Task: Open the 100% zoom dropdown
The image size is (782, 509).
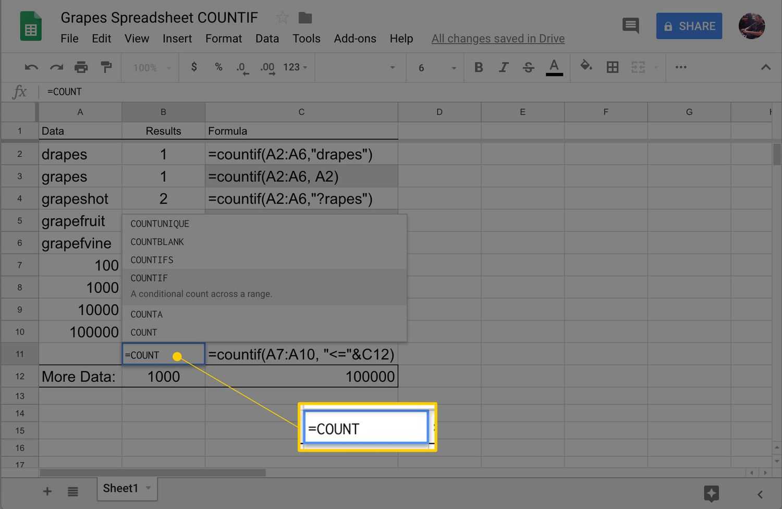Action: [x=152, y=68]
